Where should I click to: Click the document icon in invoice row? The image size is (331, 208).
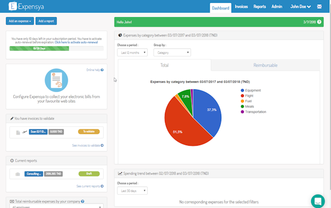[x=18, y=132]
